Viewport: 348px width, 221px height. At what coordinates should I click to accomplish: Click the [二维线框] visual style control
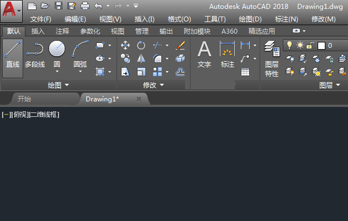tap(44, 115)
